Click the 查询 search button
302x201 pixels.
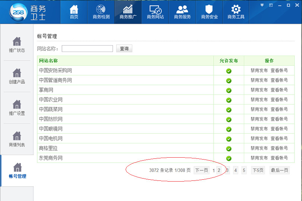click(x=124, y=49)
